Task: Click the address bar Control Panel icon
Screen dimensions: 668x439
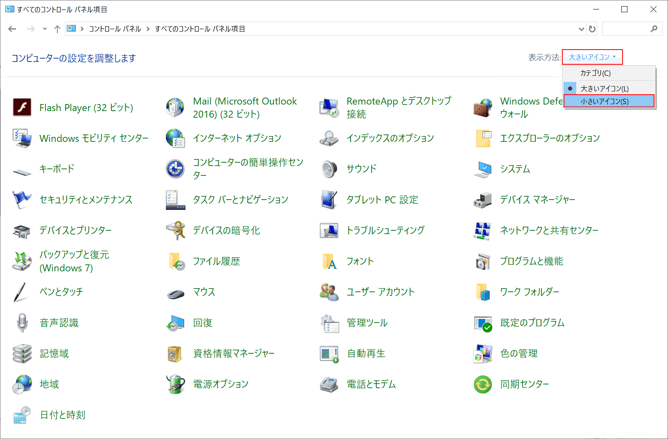Action: pos(72,29)
